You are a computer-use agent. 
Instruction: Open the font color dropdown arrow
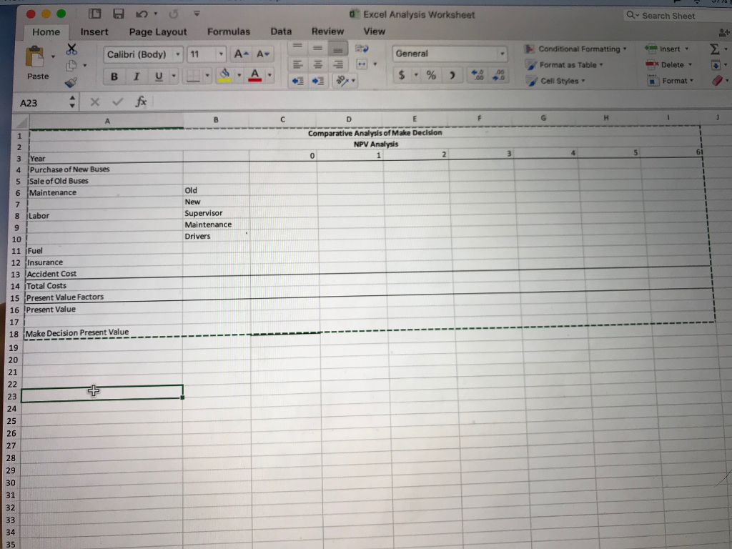coord(269,75)
